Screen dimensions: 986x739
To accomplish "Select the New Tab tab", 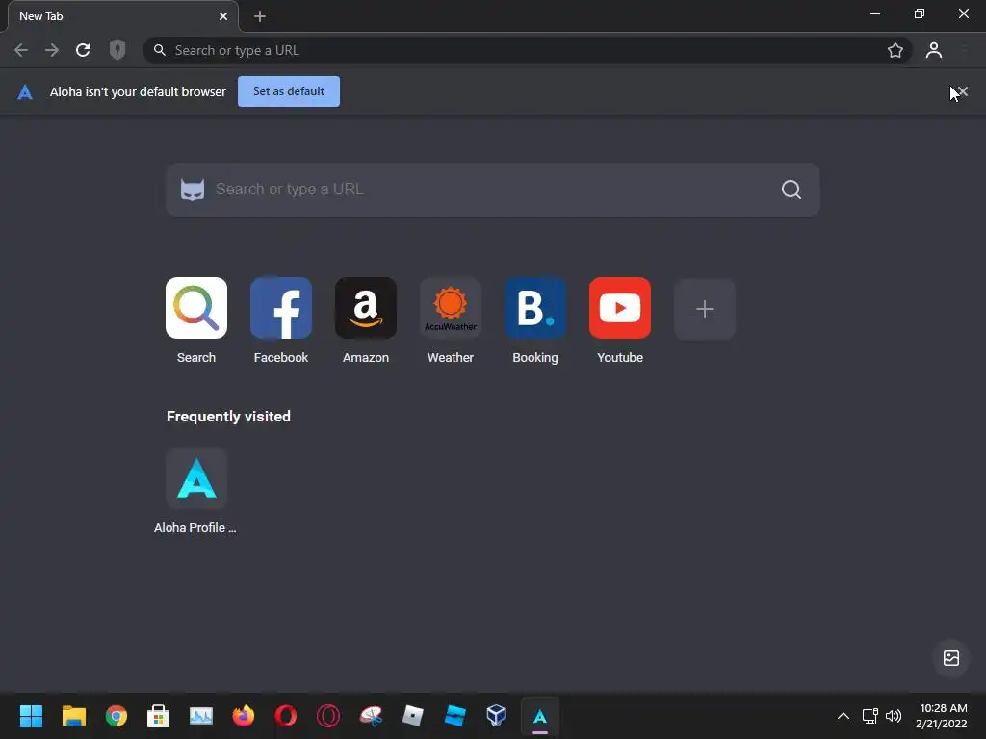I will (x=122, y=16).
